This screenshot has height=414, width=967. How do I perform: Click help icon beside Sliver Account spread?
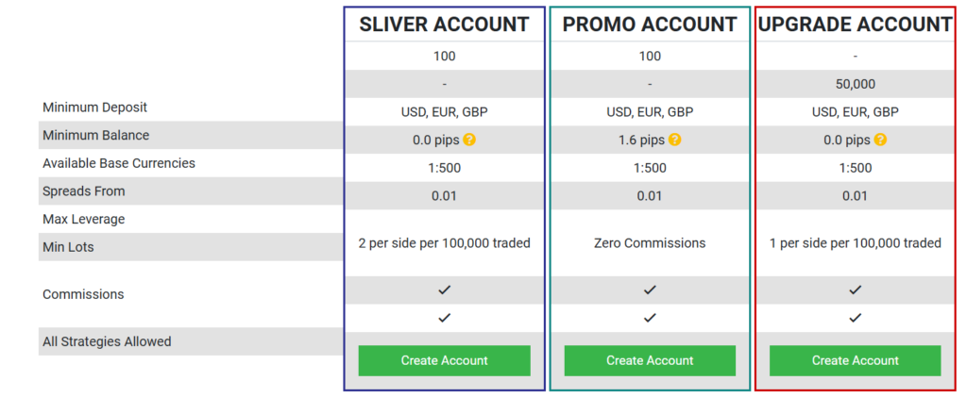pyautogui.click(x=469, y=140)
